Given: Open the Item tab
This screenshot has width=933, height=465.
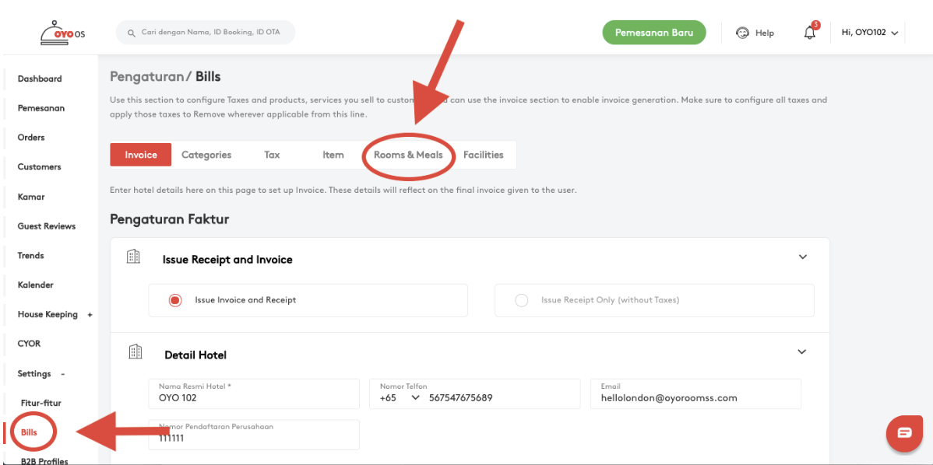Looking at the screenshot, I should click(333, 155).
